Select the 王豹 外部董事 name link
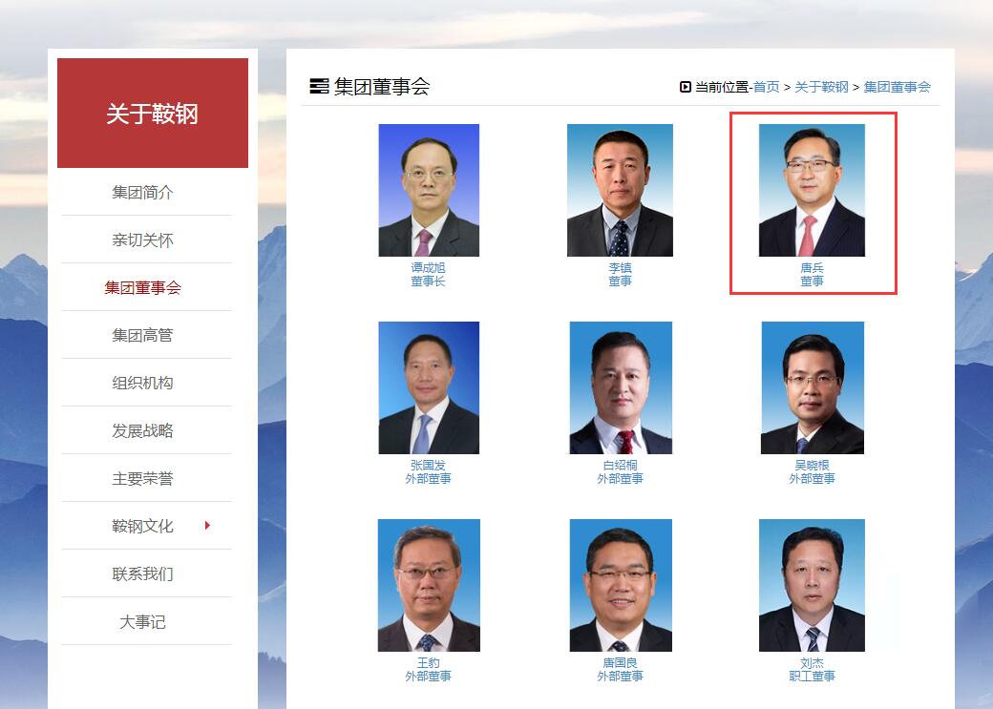The height and width of the screenshot is (709, 993). pos(428,669)
